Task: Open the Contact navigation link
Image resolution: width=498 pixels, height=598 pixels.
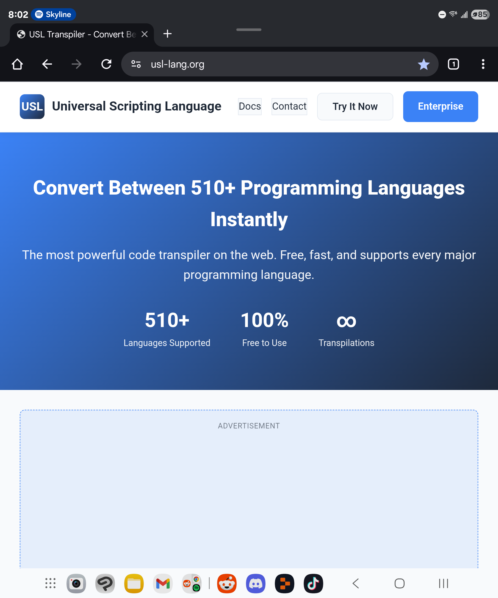Action: (x=289, y=107)
